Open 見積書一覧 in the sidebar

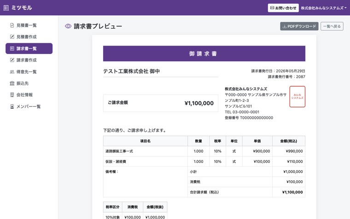tap(29, 25)
